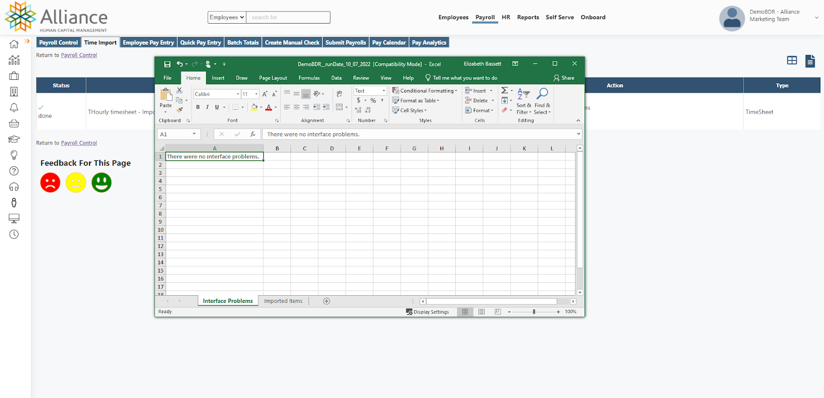Image resolution: width=824 pixels, height=398 pixels.
Task: Click the Payroll Control link above the table
Action: click(x=79, y=55)
